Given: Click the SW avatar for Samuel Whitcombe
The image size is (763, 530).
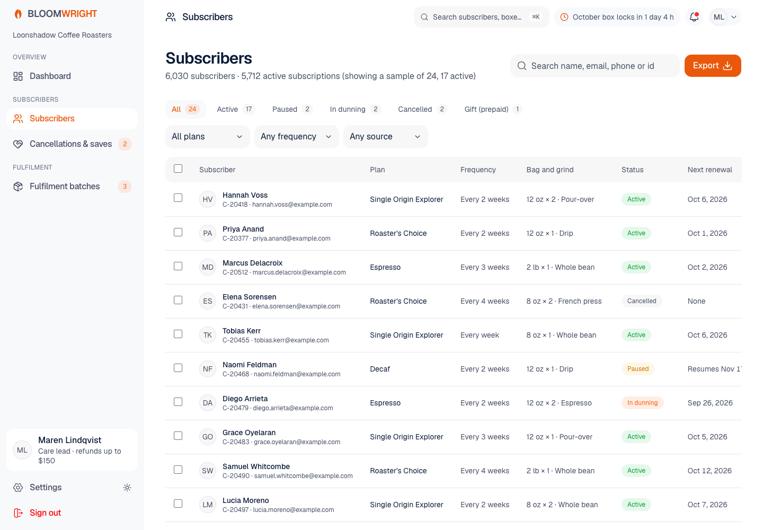Looking at the screenshot, I should click(x=208, y=471).
